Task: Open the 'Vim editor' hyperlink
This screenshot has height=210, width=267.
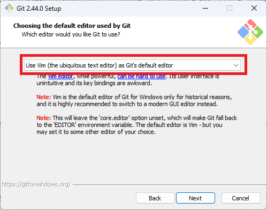Action: pyautogui.click(x=60, y=77)
